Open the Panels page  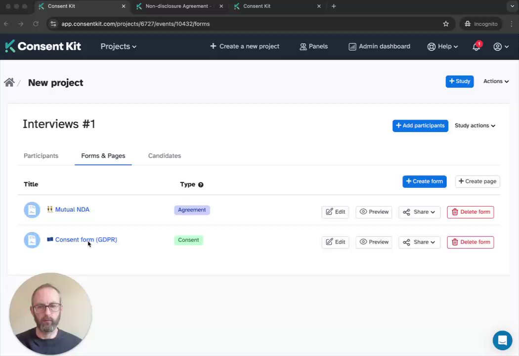313,46
